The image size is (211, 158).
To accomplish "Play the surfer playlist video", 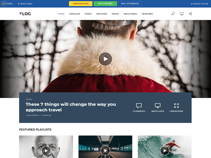I will pyautogui.click(x=165, y=151).
